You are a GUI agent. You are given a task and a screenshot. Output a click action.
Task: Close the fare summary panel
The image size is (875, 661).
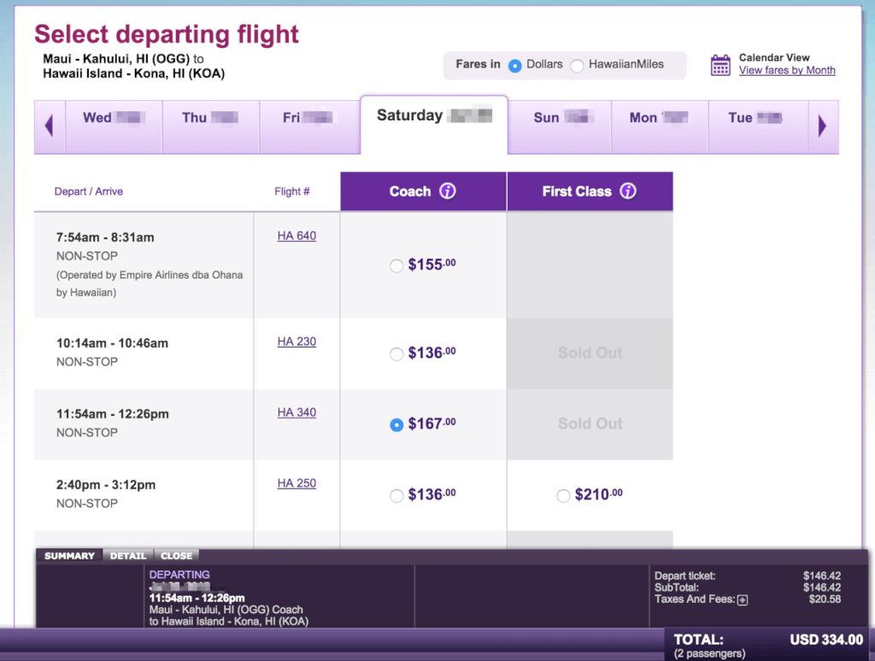tap(176, 555)
